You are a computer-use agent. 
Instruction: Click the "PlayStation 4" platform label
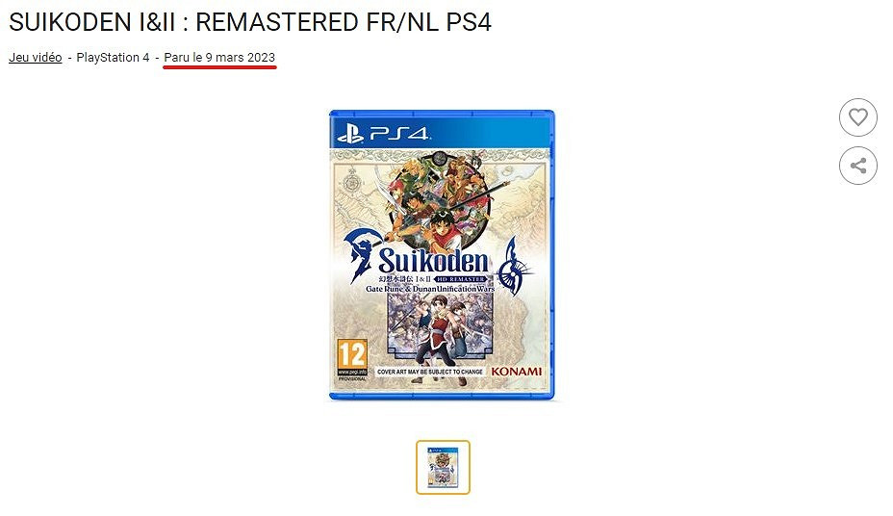click(113, 58)
